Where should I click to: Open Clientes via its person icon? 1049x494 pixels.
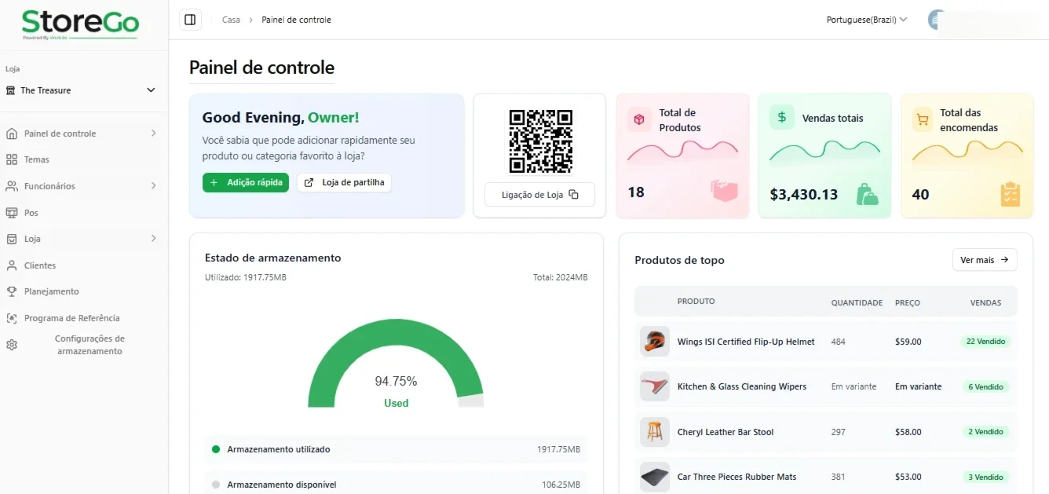pyautogui.click(x=12, y=265)
